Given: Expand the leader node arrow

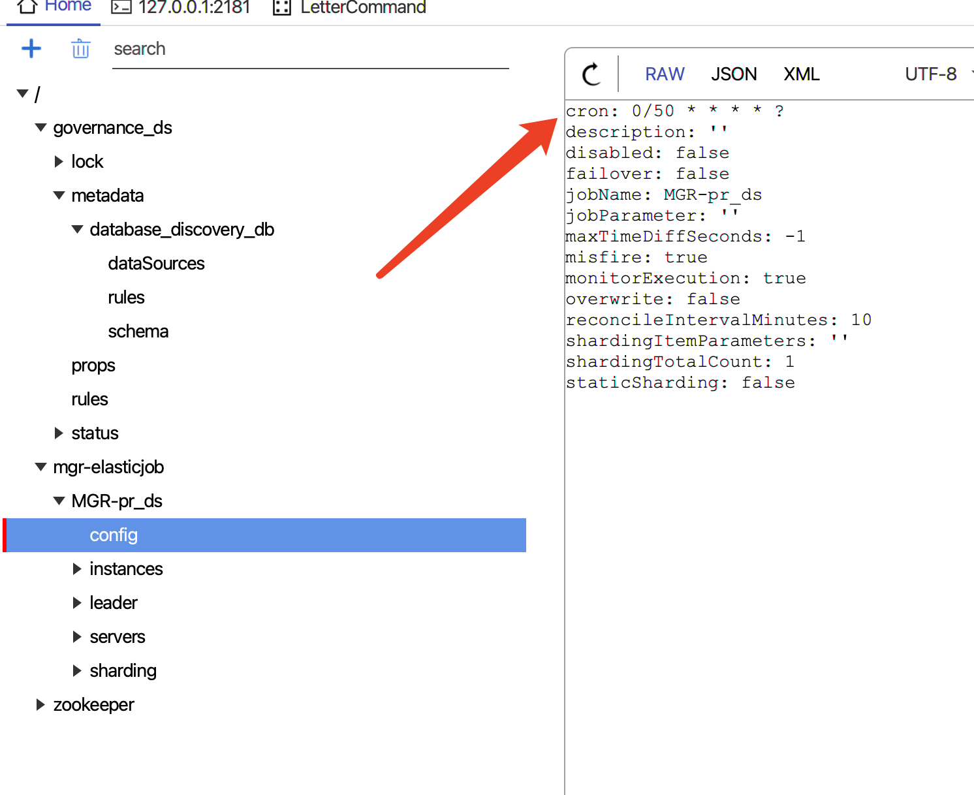Looking at the screenshot, I should [77, 602].
